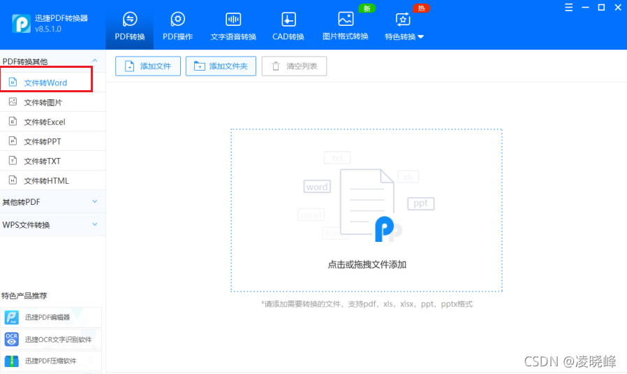This screenshot has height=374, width=627.
Task: Click the 文件转Word document icon
Action: point(13,82)
